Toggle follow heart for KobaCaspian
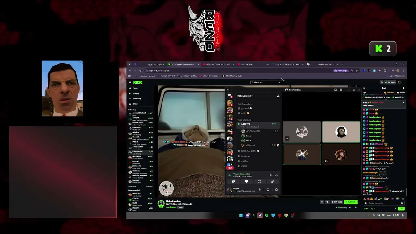This screenshot has width=416, height=234. [x=327, y=202]
